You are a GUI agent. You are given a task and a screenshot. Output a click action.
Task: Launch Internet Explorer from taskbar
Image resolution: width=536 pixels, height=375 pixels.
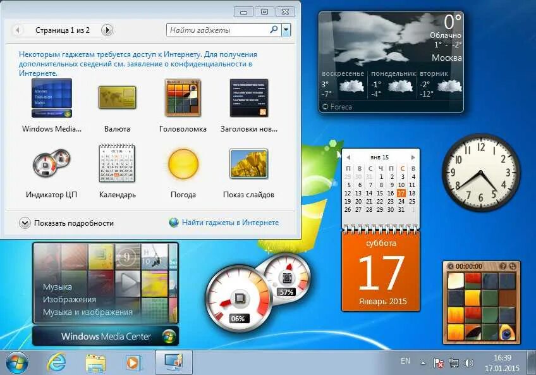[x=56, y=362]
